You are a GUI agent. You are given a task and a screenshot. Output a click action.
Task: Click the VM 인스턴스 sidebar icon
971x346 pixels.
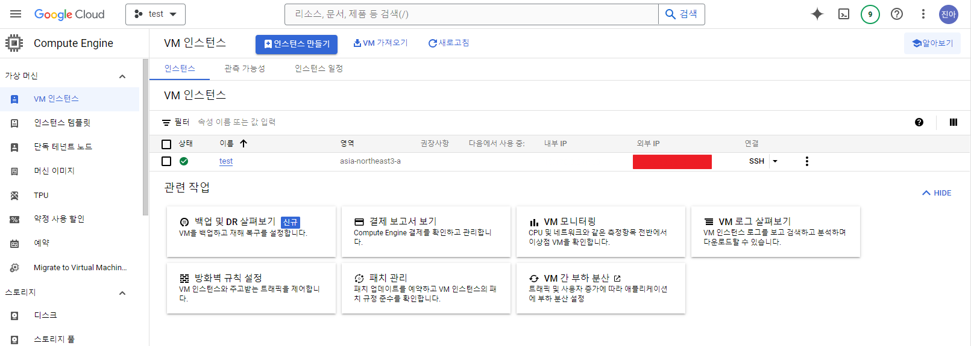14,99
